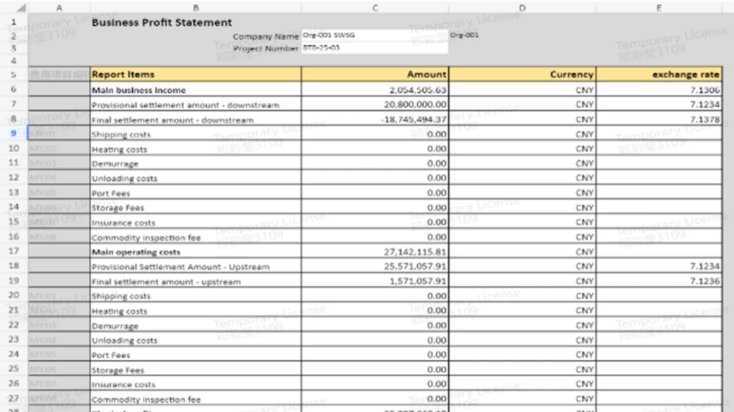Screen dimensions: 734x412
Task: Select column E header
Action: [659, 8]
